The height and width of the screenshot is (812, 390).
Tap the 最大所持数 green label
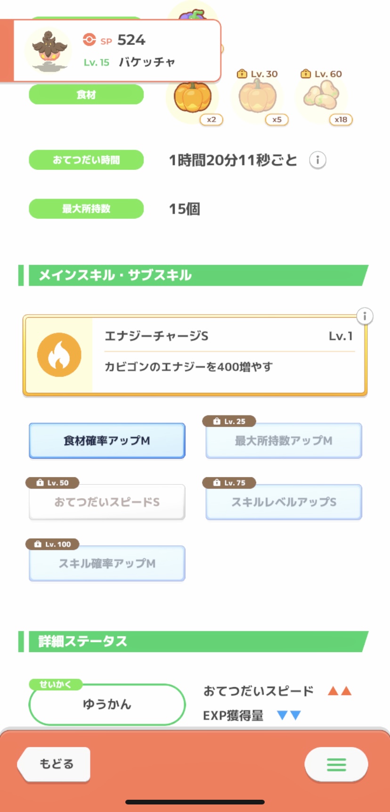click(86, 209)
